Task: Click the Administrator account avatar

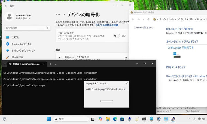Action: click(x=9, y=17)
